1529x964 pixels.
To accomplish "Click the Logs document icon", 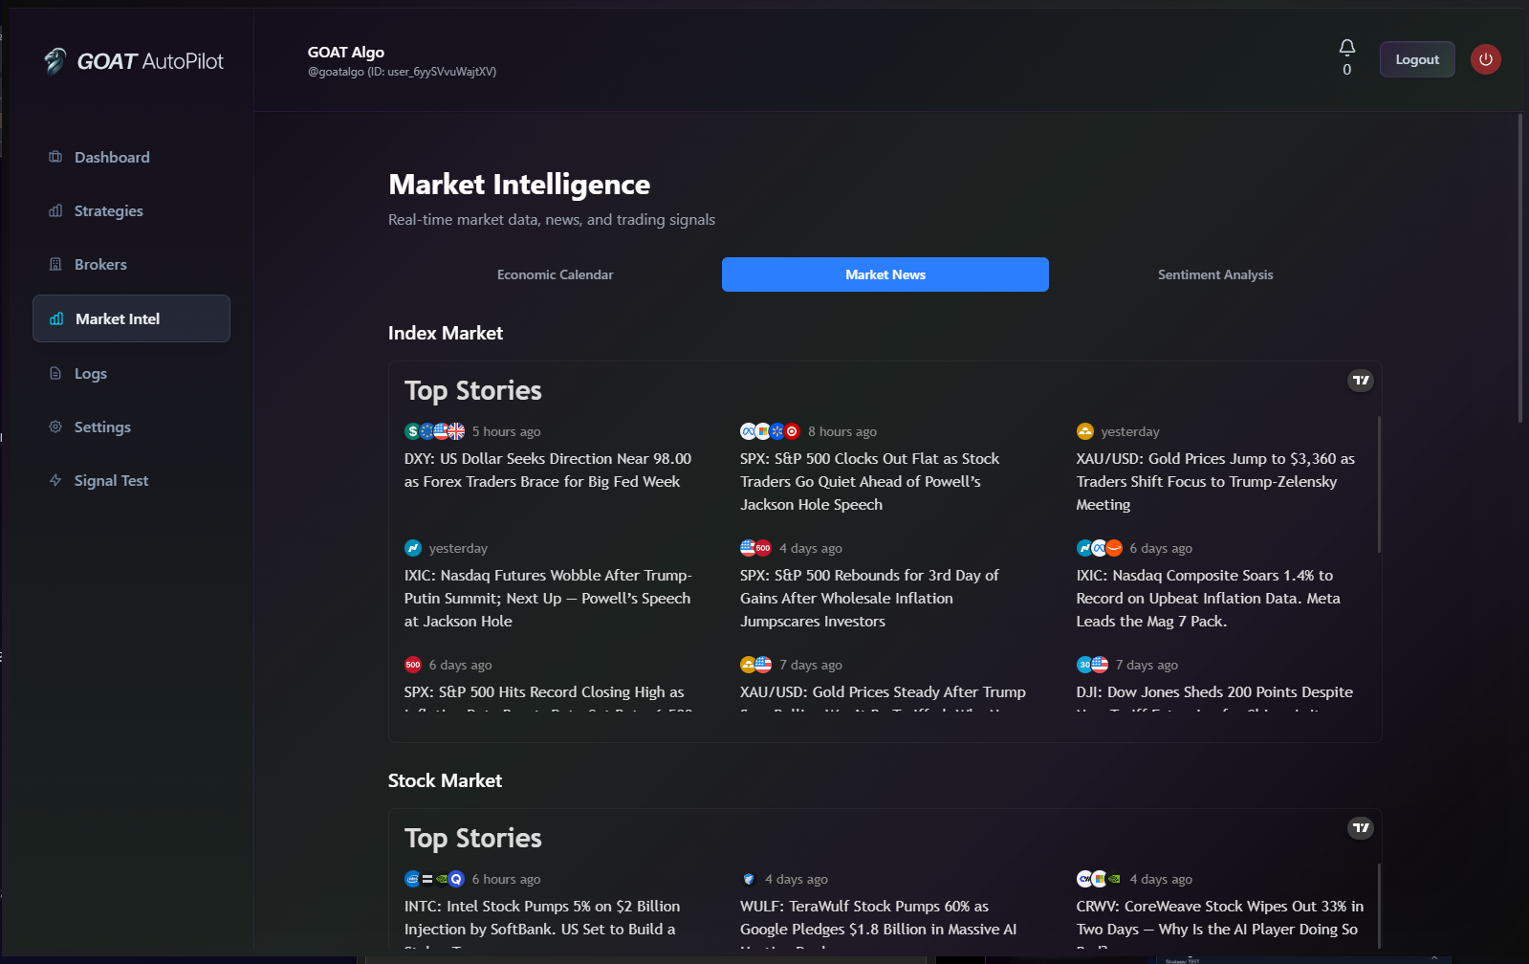I will tap(55, 373).
